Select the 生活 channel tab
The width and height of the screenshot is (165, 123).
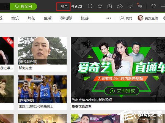click(48, 18)
